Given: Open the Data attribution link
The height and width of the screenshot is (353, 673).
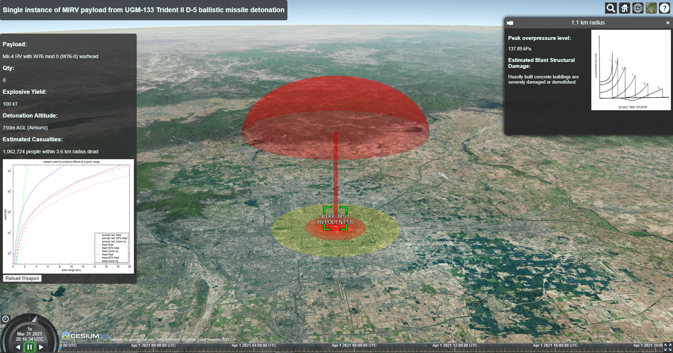Looking at the screenshot, I should click(168, 339).
